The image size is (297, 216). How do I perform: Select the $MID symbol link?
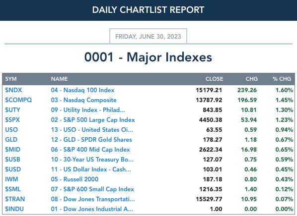coord(13,150)
